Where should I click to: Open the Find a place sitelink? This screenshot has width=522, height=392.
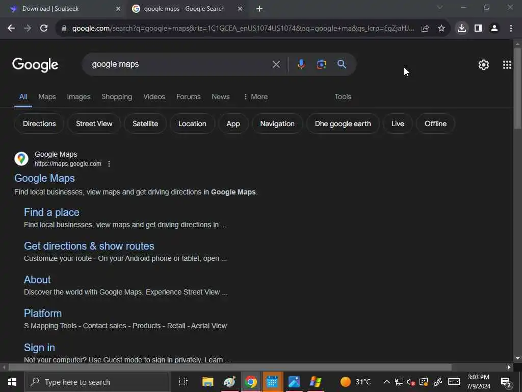point(51,212)
